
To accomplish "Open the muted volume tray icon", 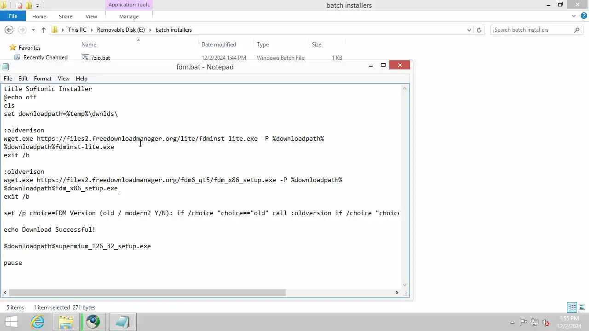I will click(x=546, y=322).
